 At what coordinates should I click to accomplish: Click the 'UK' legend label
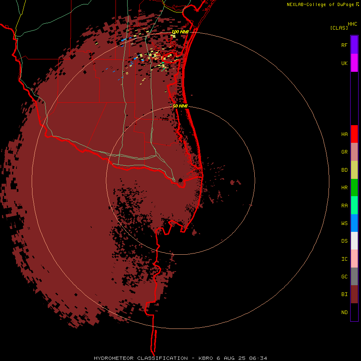point(344,63)
